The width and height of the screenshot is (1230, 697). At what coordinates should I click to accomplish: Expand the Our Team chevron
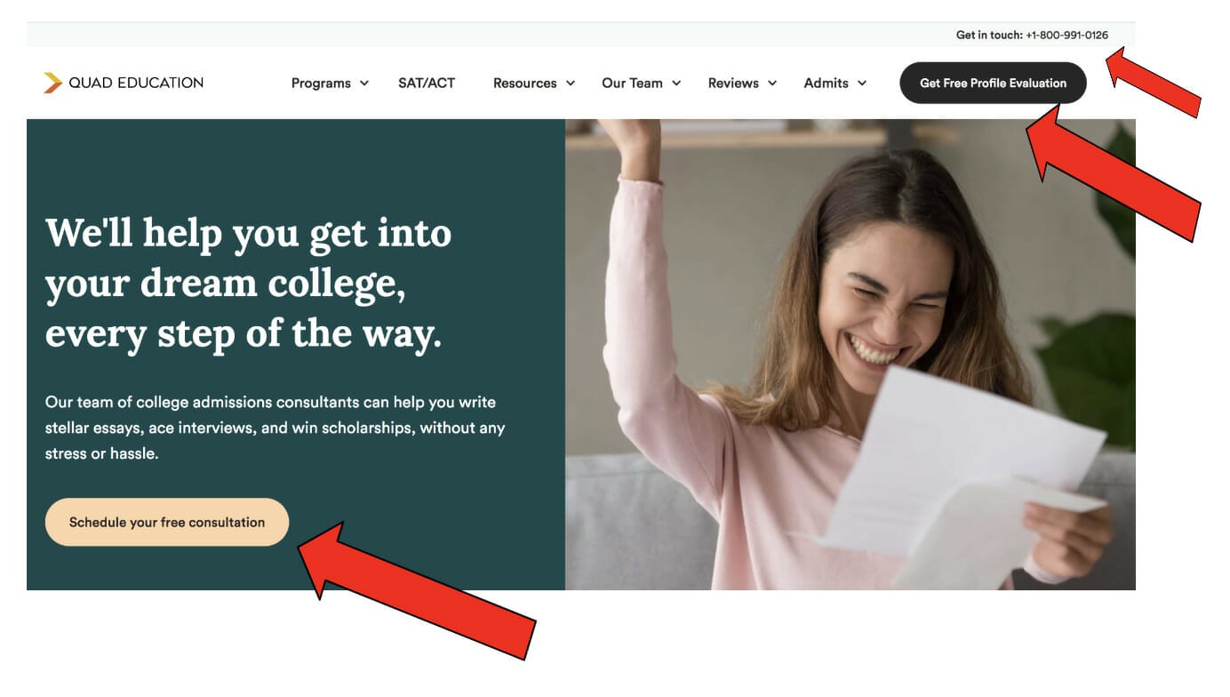(676, 83)
